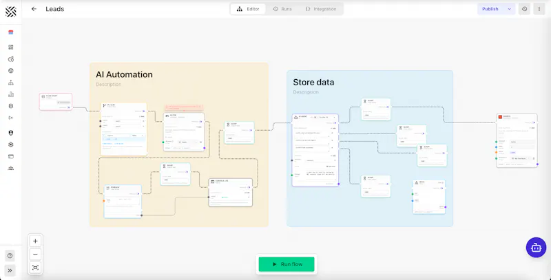
Task: Expand sidebar with double chevron icon
Action: tap(10, 270)
